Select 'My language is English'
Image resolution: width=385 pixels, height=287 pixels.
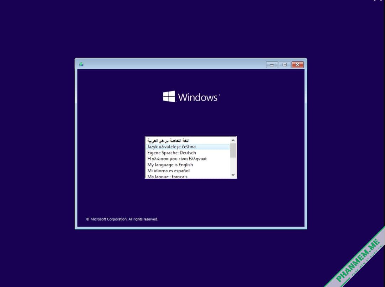click(x=188, y=165)
